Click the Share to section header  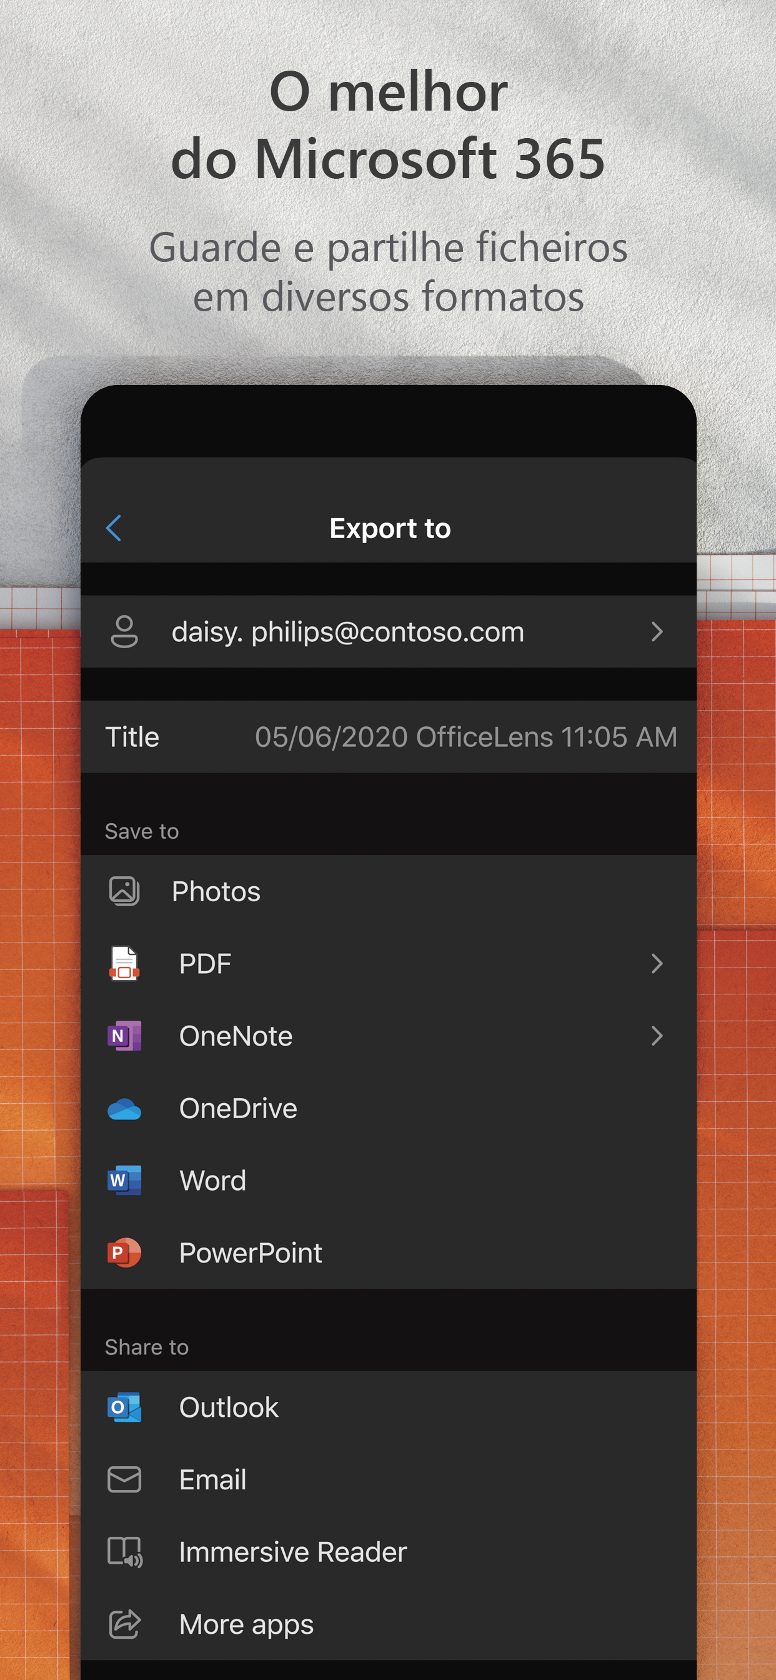[147, 1347]
